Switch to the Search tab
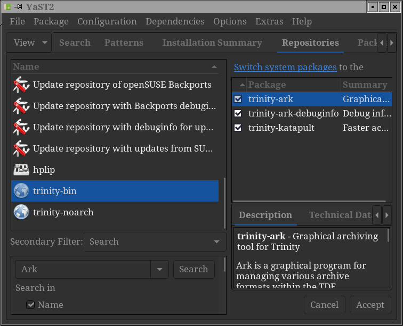 75,43
